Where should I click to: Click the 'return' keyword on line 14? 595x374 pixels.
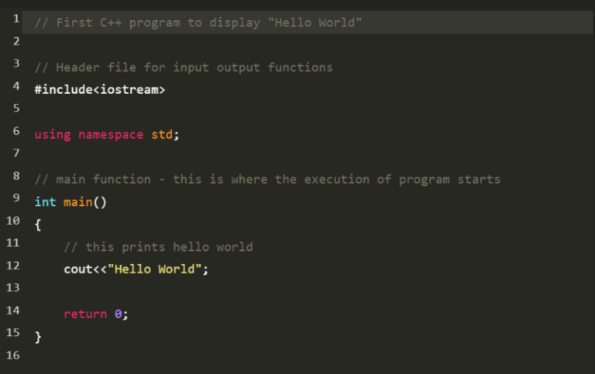point(85,314)
